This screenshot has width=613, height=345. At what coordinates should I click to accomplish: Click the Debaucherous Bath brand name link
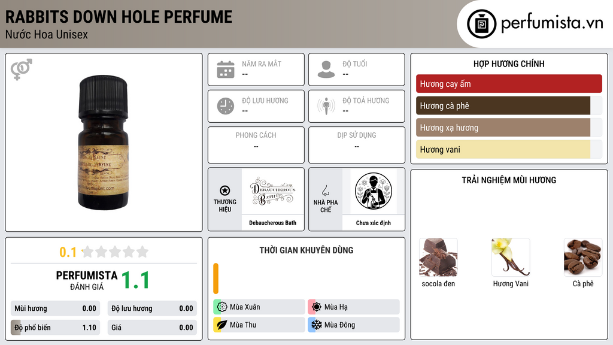272,223
